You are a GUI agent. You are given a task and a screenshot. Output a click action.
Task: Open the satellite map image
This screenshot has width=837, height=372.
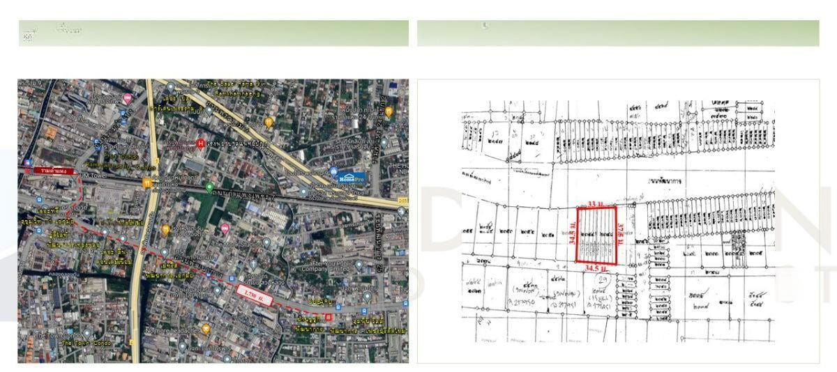(x=213, y=221)
